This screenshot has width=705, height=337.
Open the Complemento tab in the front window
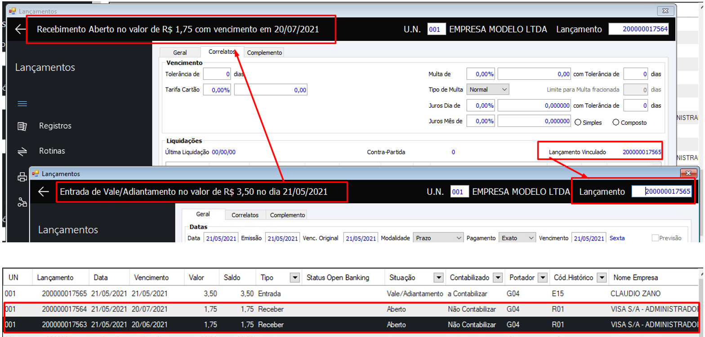pos(287,215)
